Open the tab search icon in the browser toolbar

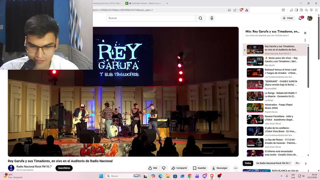point(283,10)
